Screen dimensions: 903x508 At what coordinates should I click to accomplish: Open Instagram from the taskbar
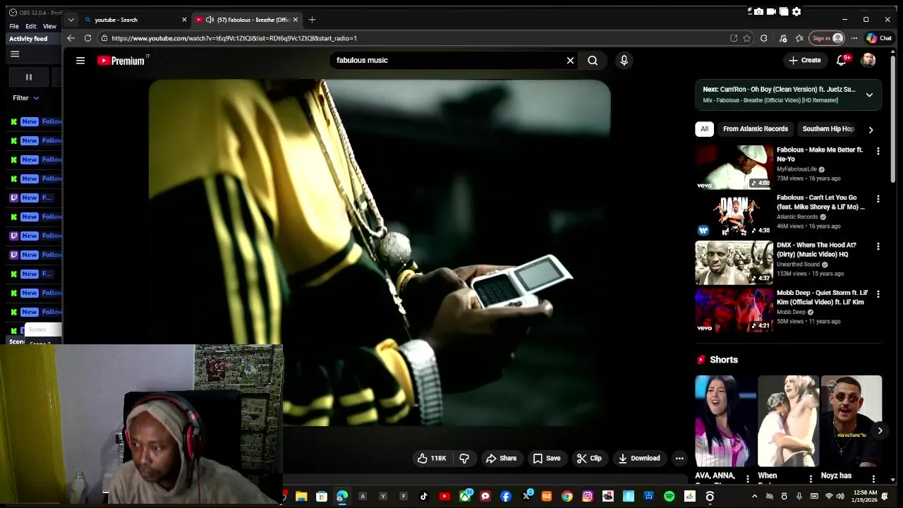587,497
